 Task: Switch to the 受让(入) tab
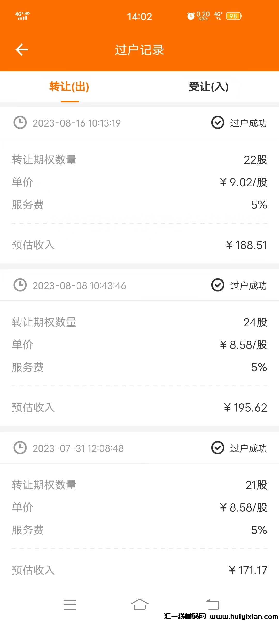click(x=209, y=87)
